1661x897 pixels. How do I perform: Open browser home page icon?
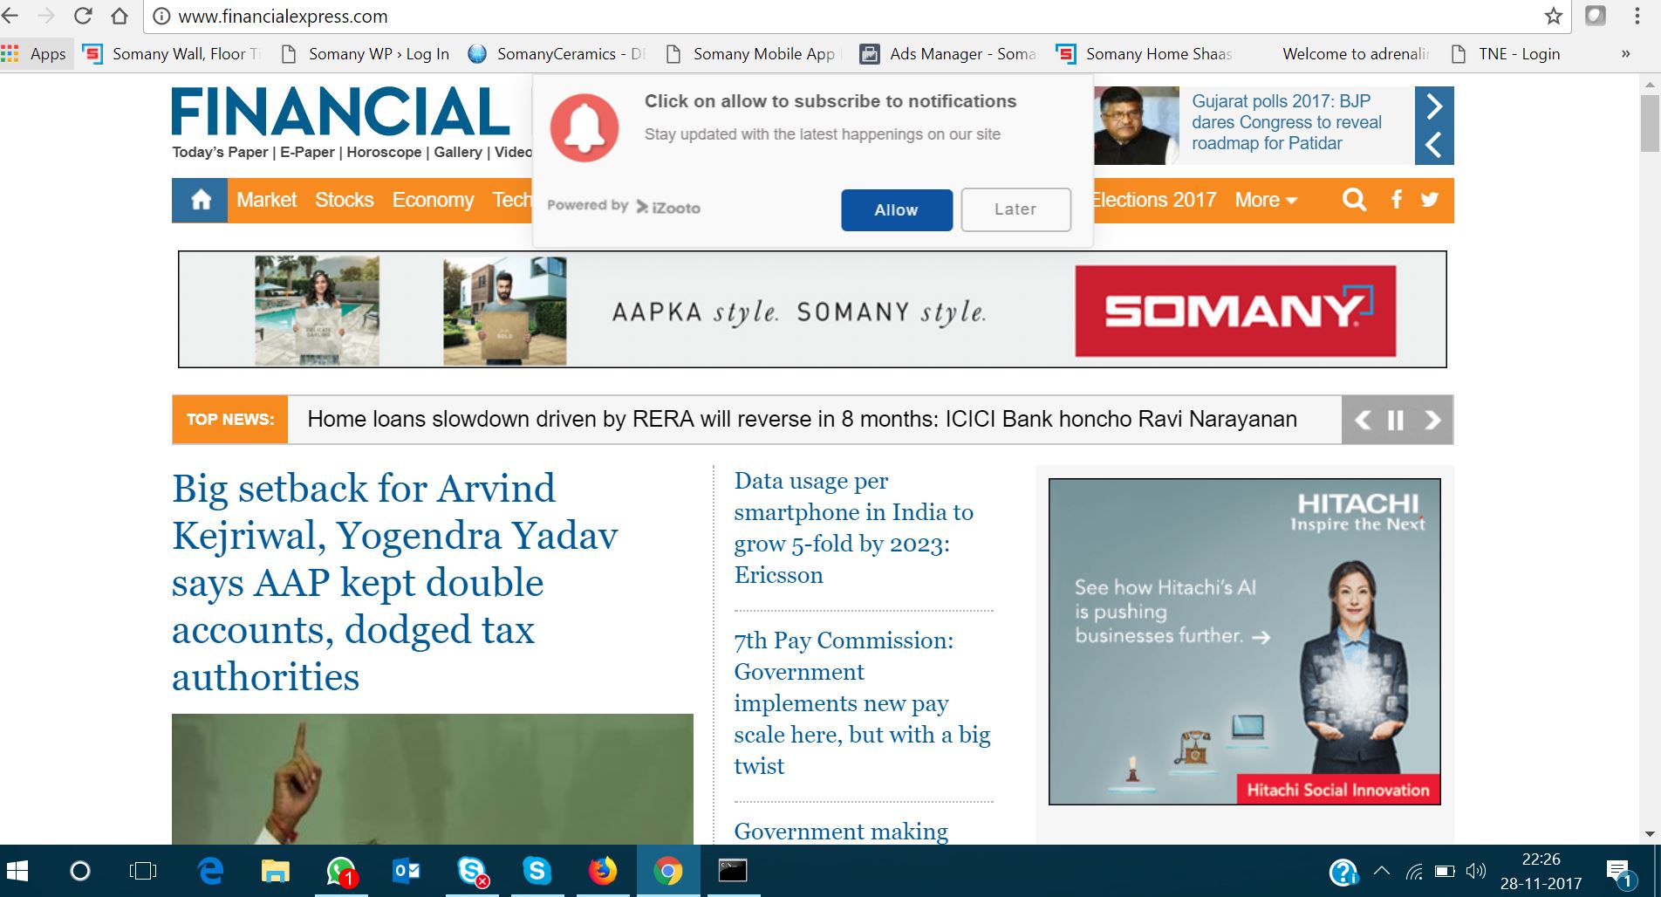[x=120, y=16]
